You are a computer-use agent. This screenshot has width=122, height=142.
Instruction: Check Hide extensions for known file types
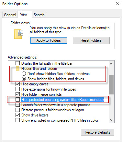pos(17,89)
